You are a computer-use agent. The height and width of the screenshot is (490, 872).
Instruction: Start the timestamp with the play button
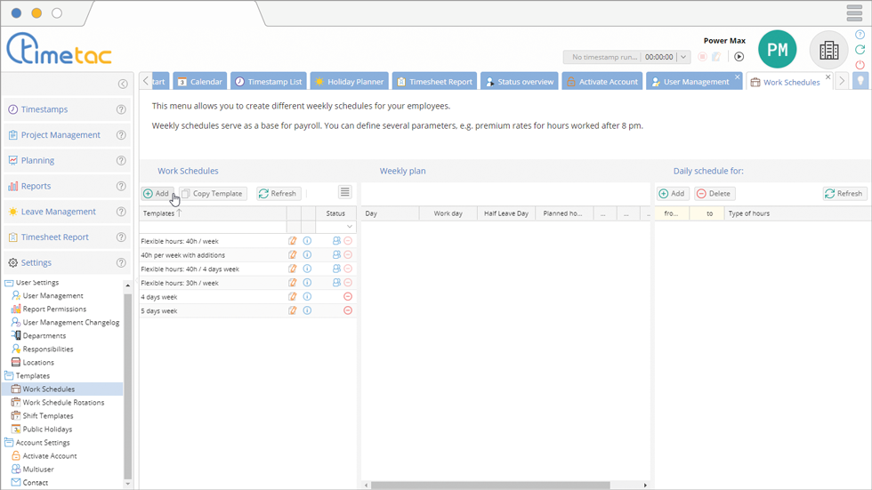(x=739, y=57)
